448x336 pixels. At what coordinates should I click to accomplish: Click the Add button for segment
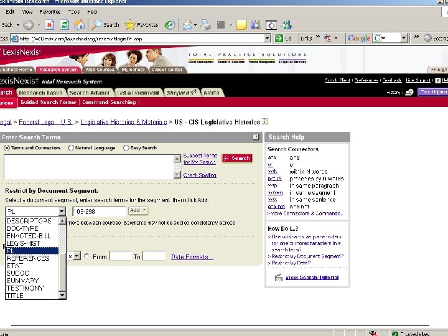tap(138, 210)
